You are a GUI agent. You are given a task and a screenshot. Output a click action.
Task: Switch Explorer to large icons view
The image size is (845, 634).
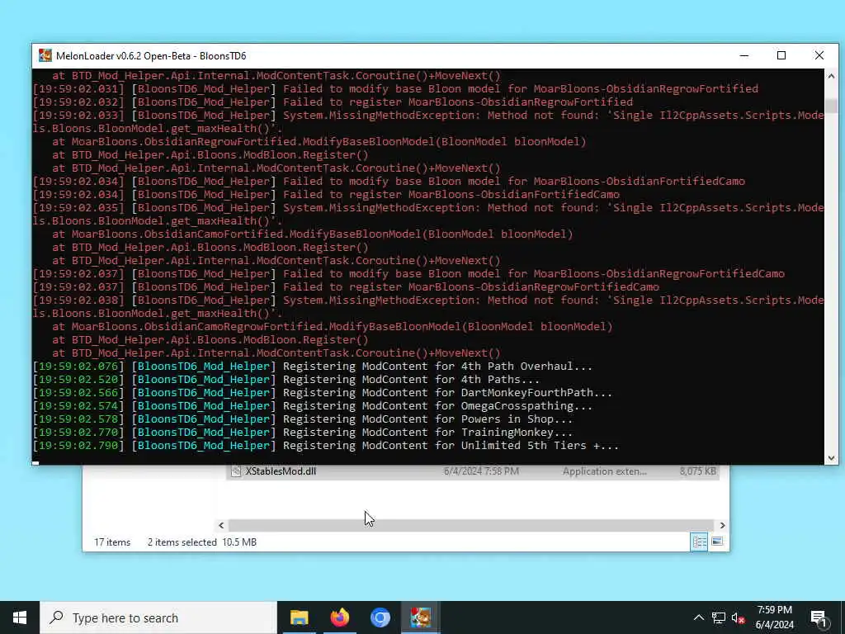pyautogui.click(x=717, y=542)
